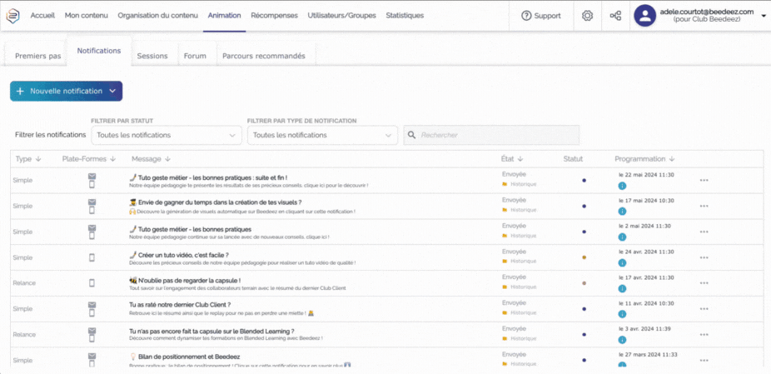Click the info icon under 22 mai 2024
The image size is (771, 374).
[x=622, y=187]
